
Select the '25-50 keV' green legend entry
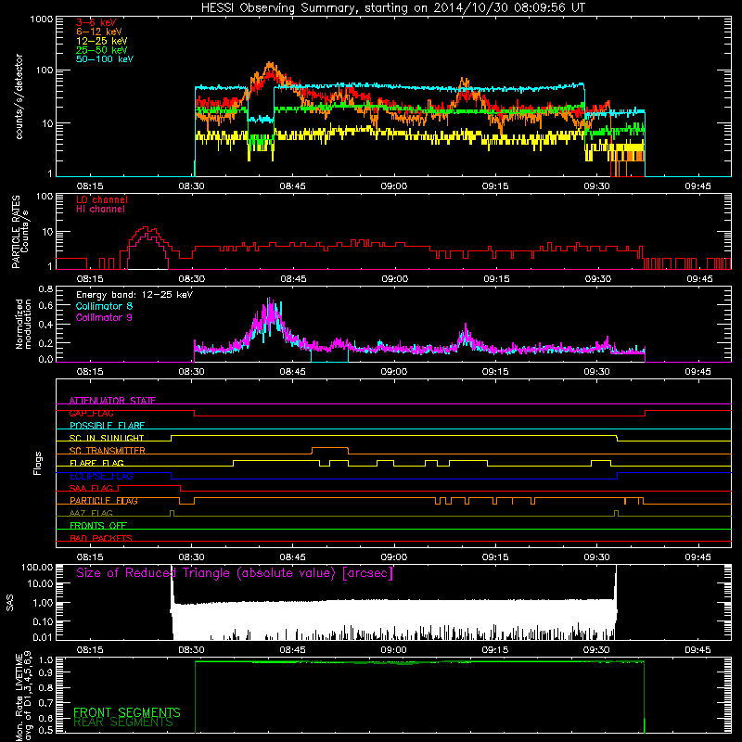[102, 50]
